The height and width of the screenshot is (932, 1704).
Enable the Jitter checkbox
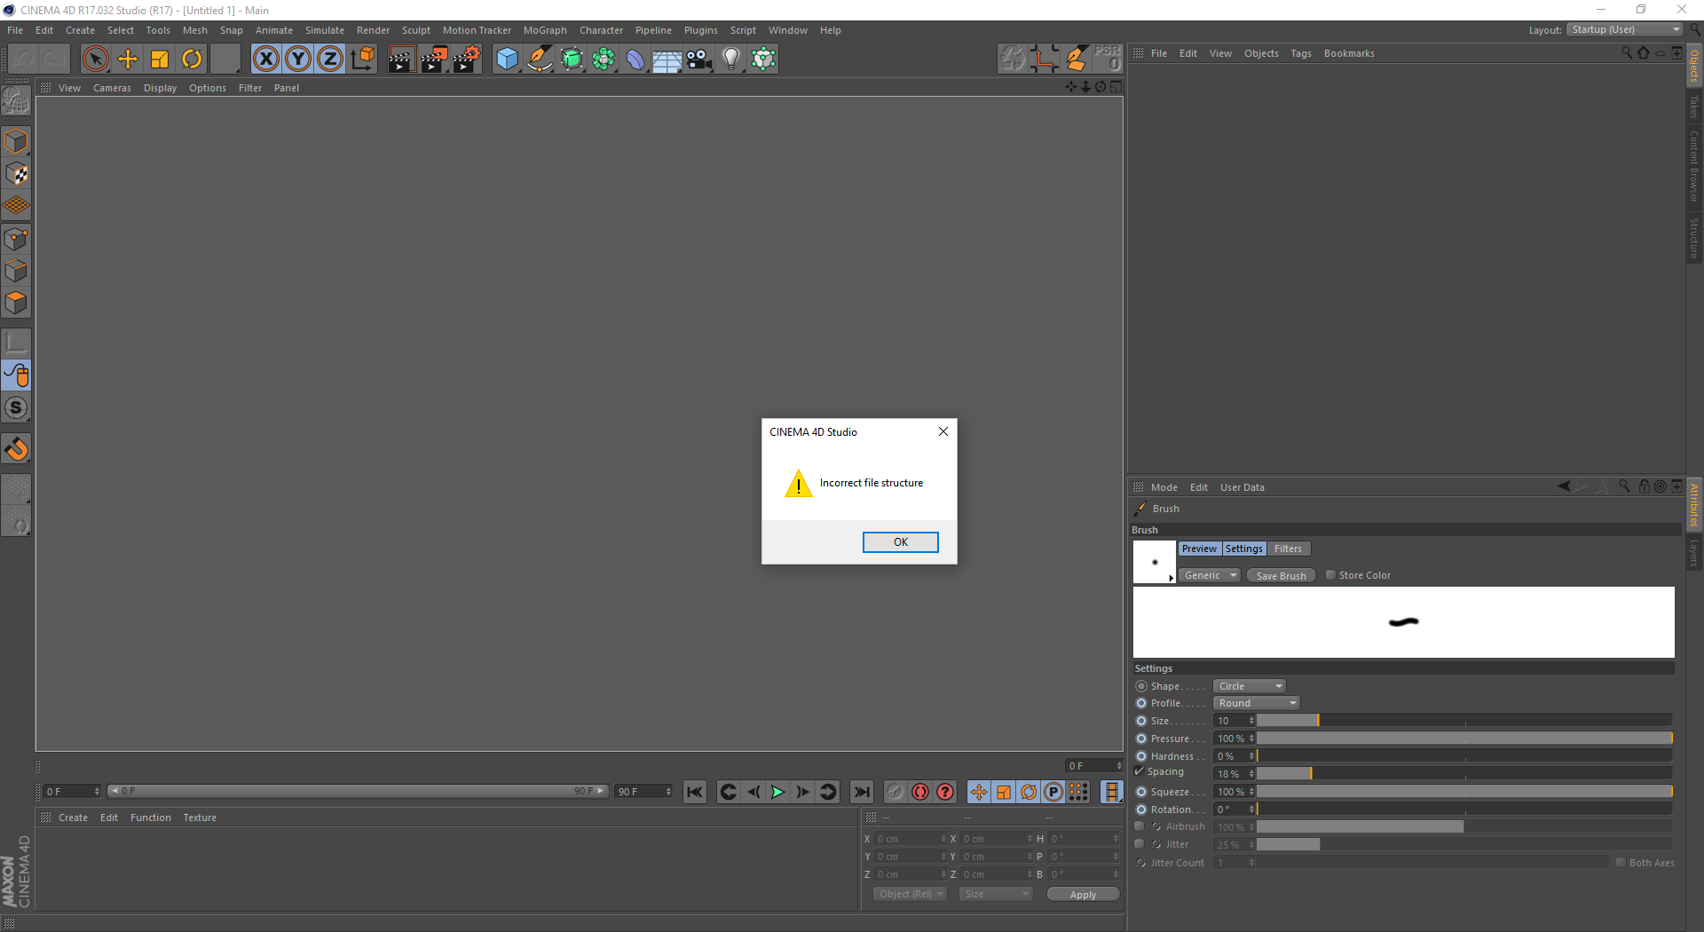pyautogui.click(x=1140, y=844)
